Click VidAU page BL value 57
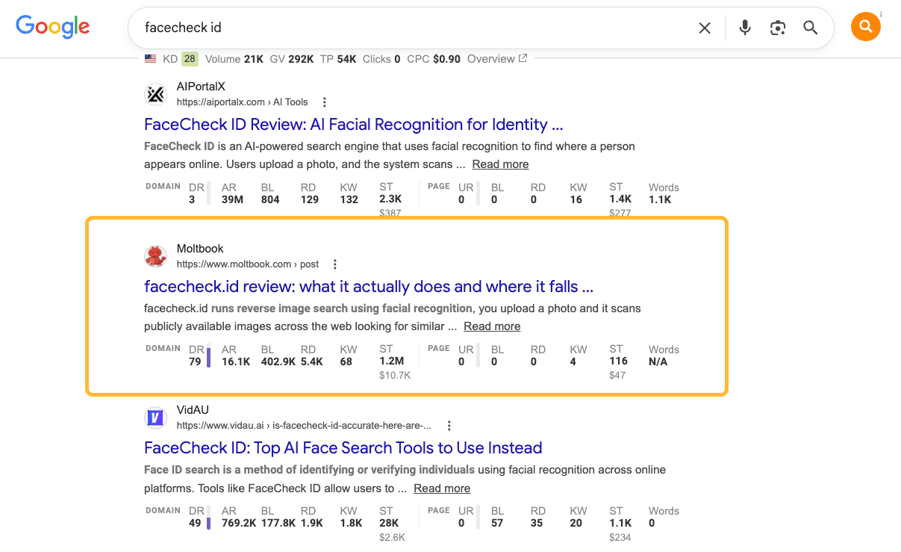 point(498,523)
